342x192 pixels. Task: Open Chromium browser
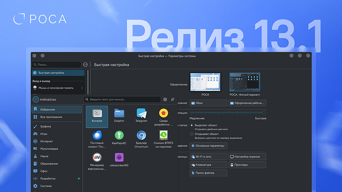point(141,137)
